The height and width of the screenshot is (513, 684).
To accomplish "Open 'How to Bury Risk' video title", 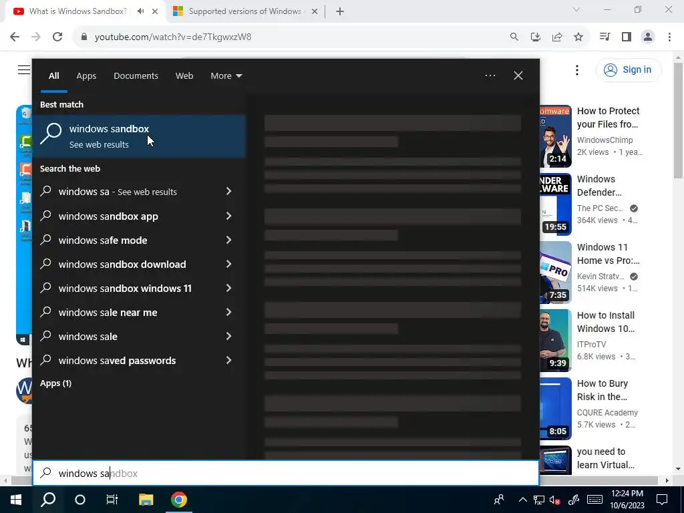I will coord(603,390).
